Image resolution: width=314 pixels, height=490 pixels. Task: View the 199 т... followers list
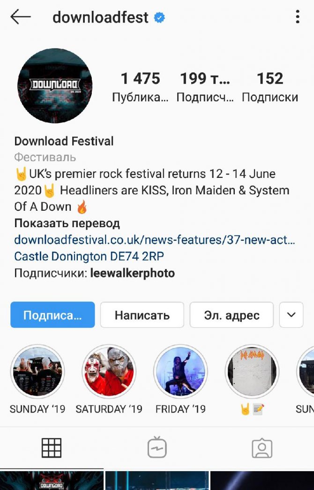[x=205, y=87]
